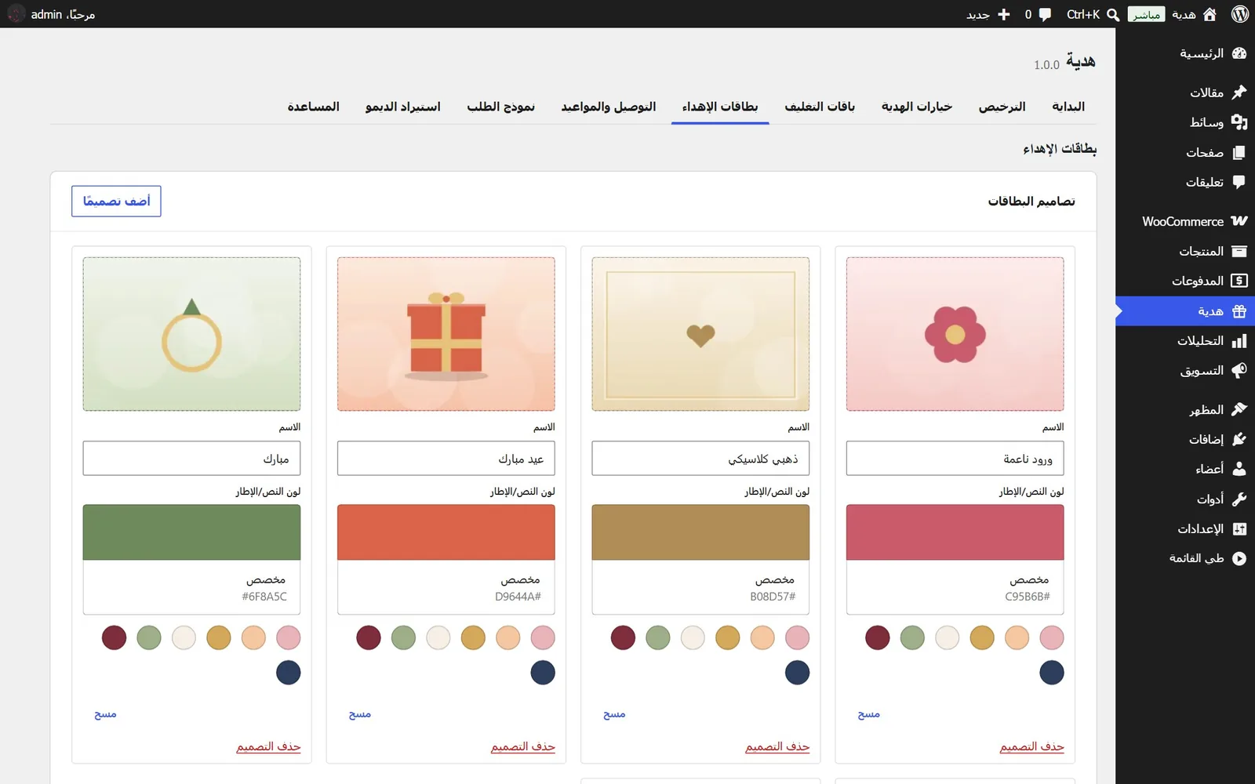The image size is (1255, 784).
Task: Pick the navy swatch on عيد مبارك card
Action: pos(543,673)
